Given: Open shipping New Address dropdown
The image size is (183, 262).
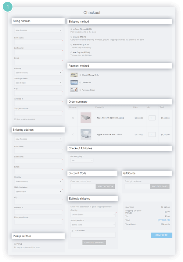Looking at the screenshot, I should (x=38, y=139).
